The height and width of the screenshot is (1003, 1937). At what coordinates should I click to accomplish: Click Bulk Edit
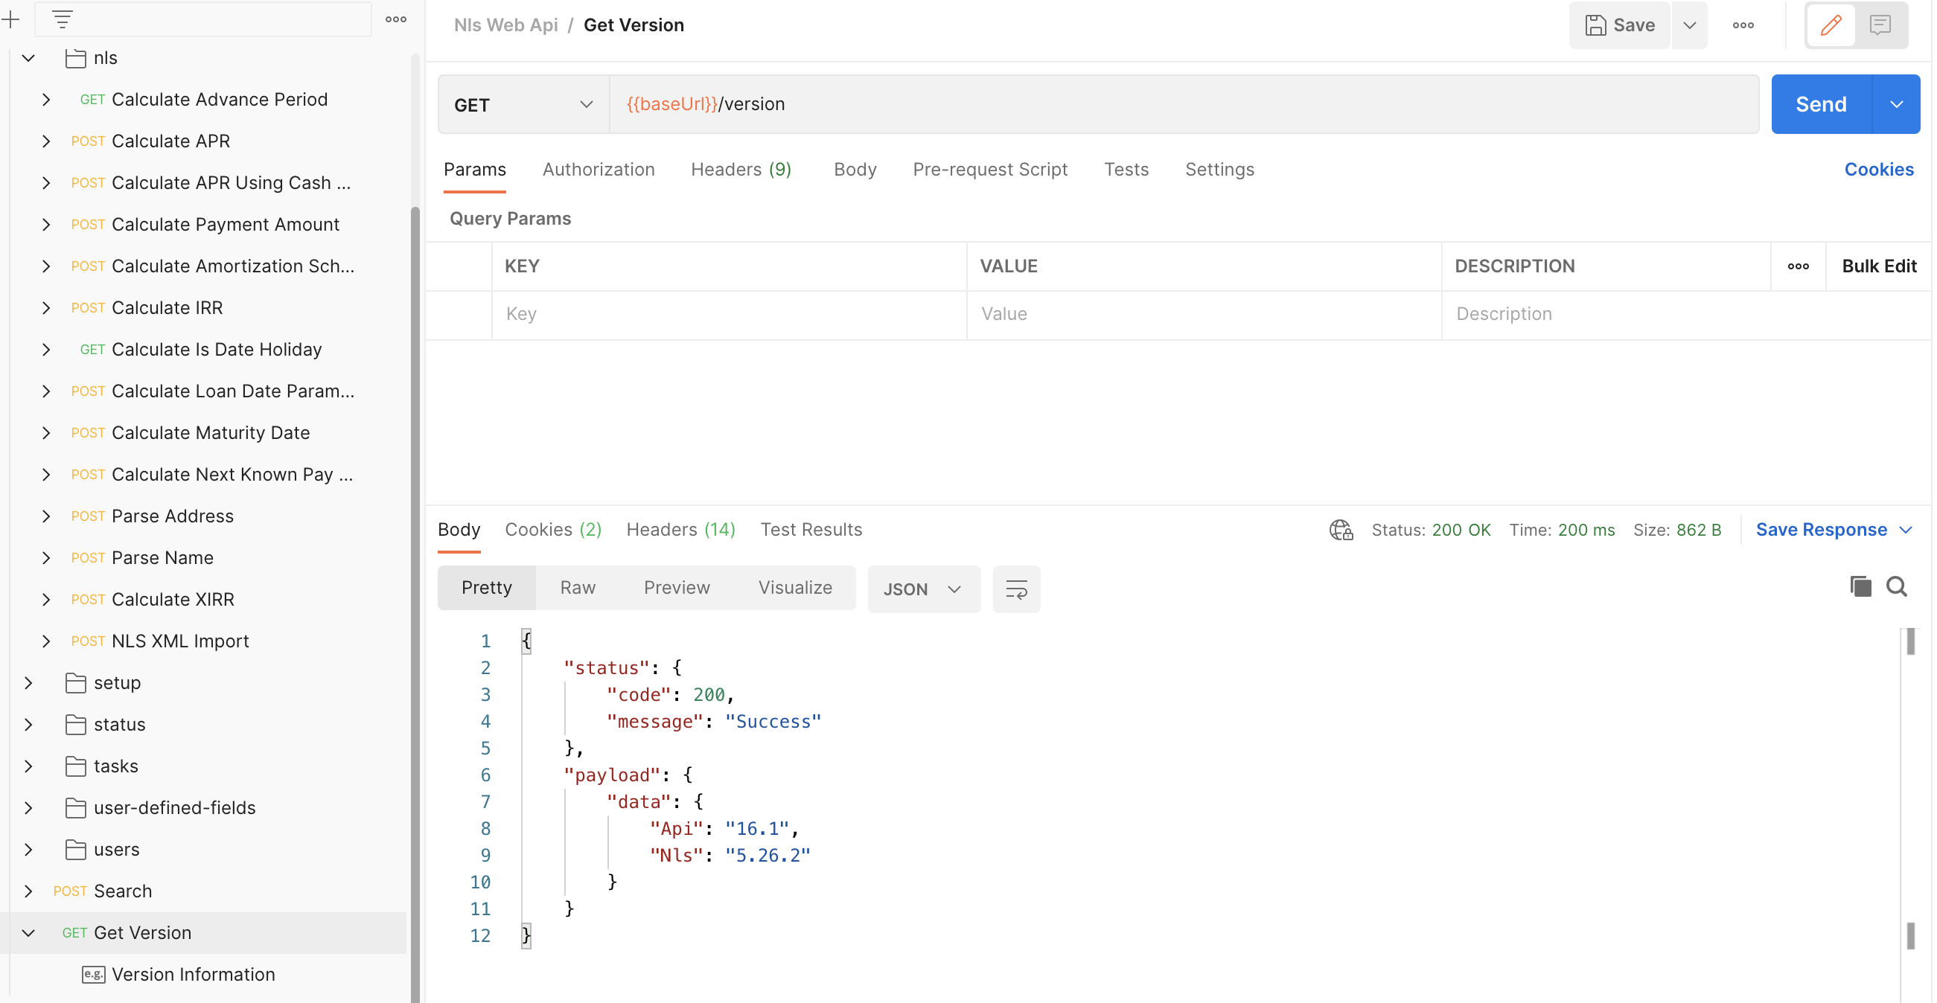point(1878,266)
